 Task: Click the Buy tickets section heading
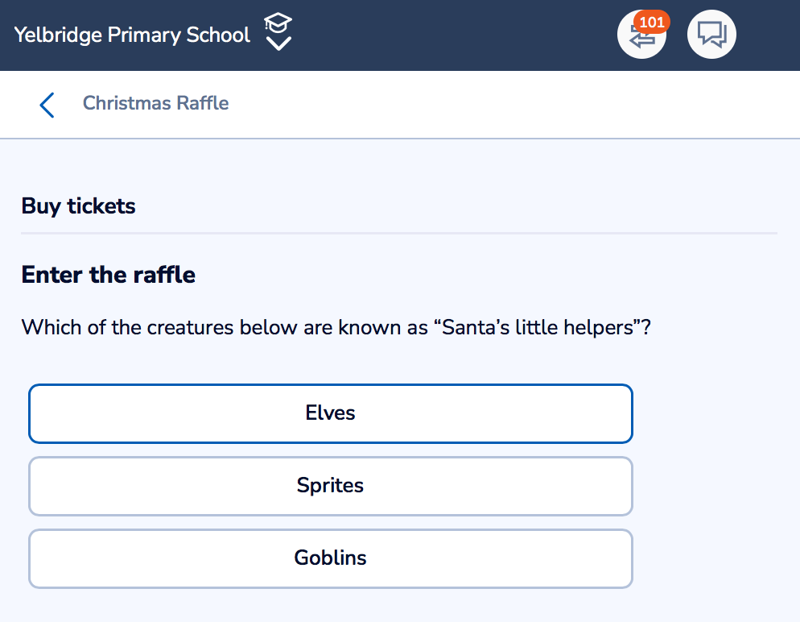[x=79, y=205]
